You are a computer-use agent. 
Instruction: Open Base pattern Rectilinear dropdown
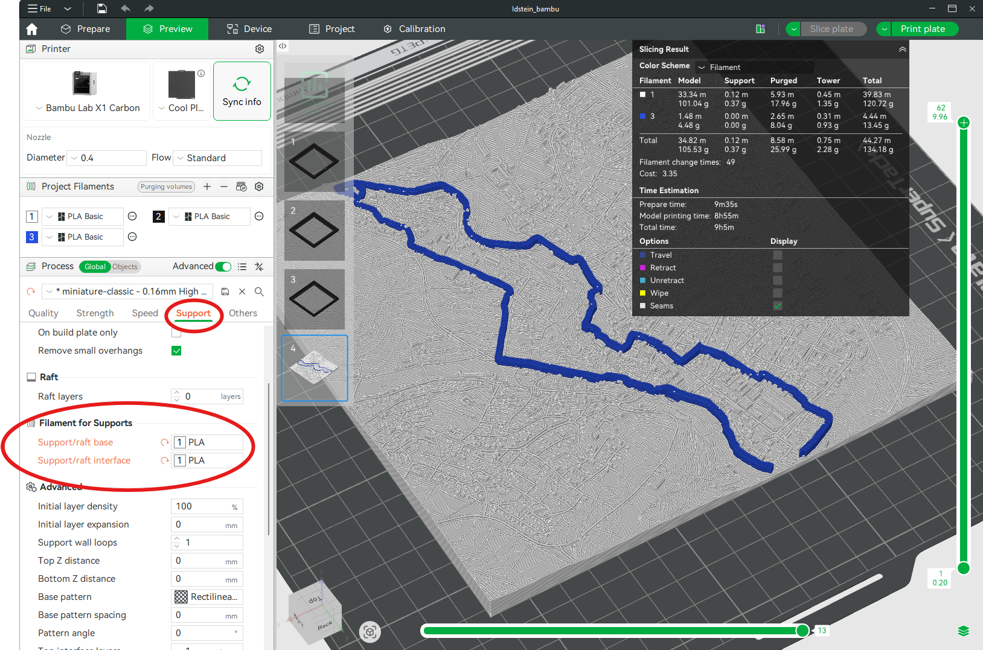207,597
